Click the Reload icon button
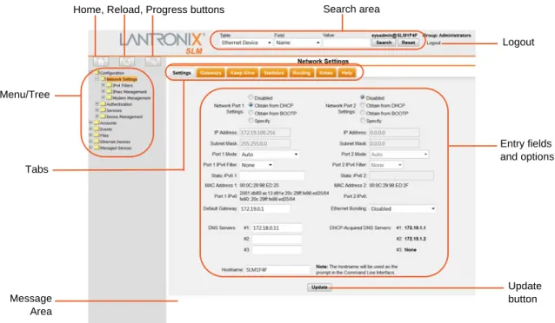Viewport: 555px width, 323px height. (x=126, y=62)
